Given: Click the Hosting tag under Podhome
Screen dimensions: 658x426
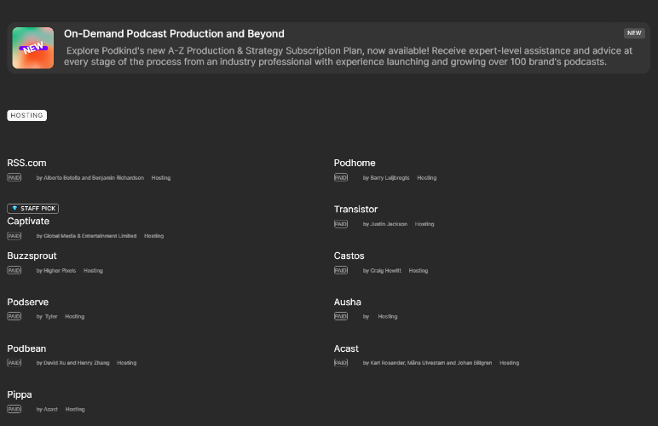Looking at the screenshot, I should tap(427, 178).
